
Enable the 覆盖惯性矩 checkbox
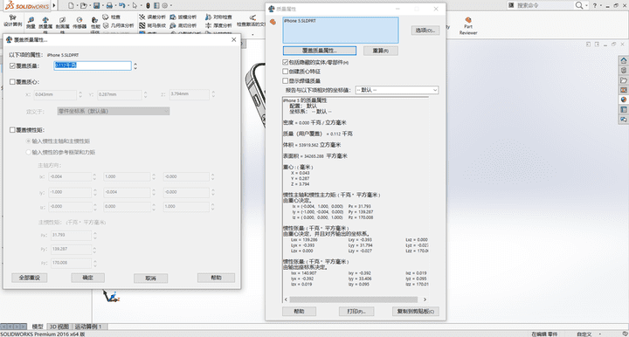coord(12,130)
